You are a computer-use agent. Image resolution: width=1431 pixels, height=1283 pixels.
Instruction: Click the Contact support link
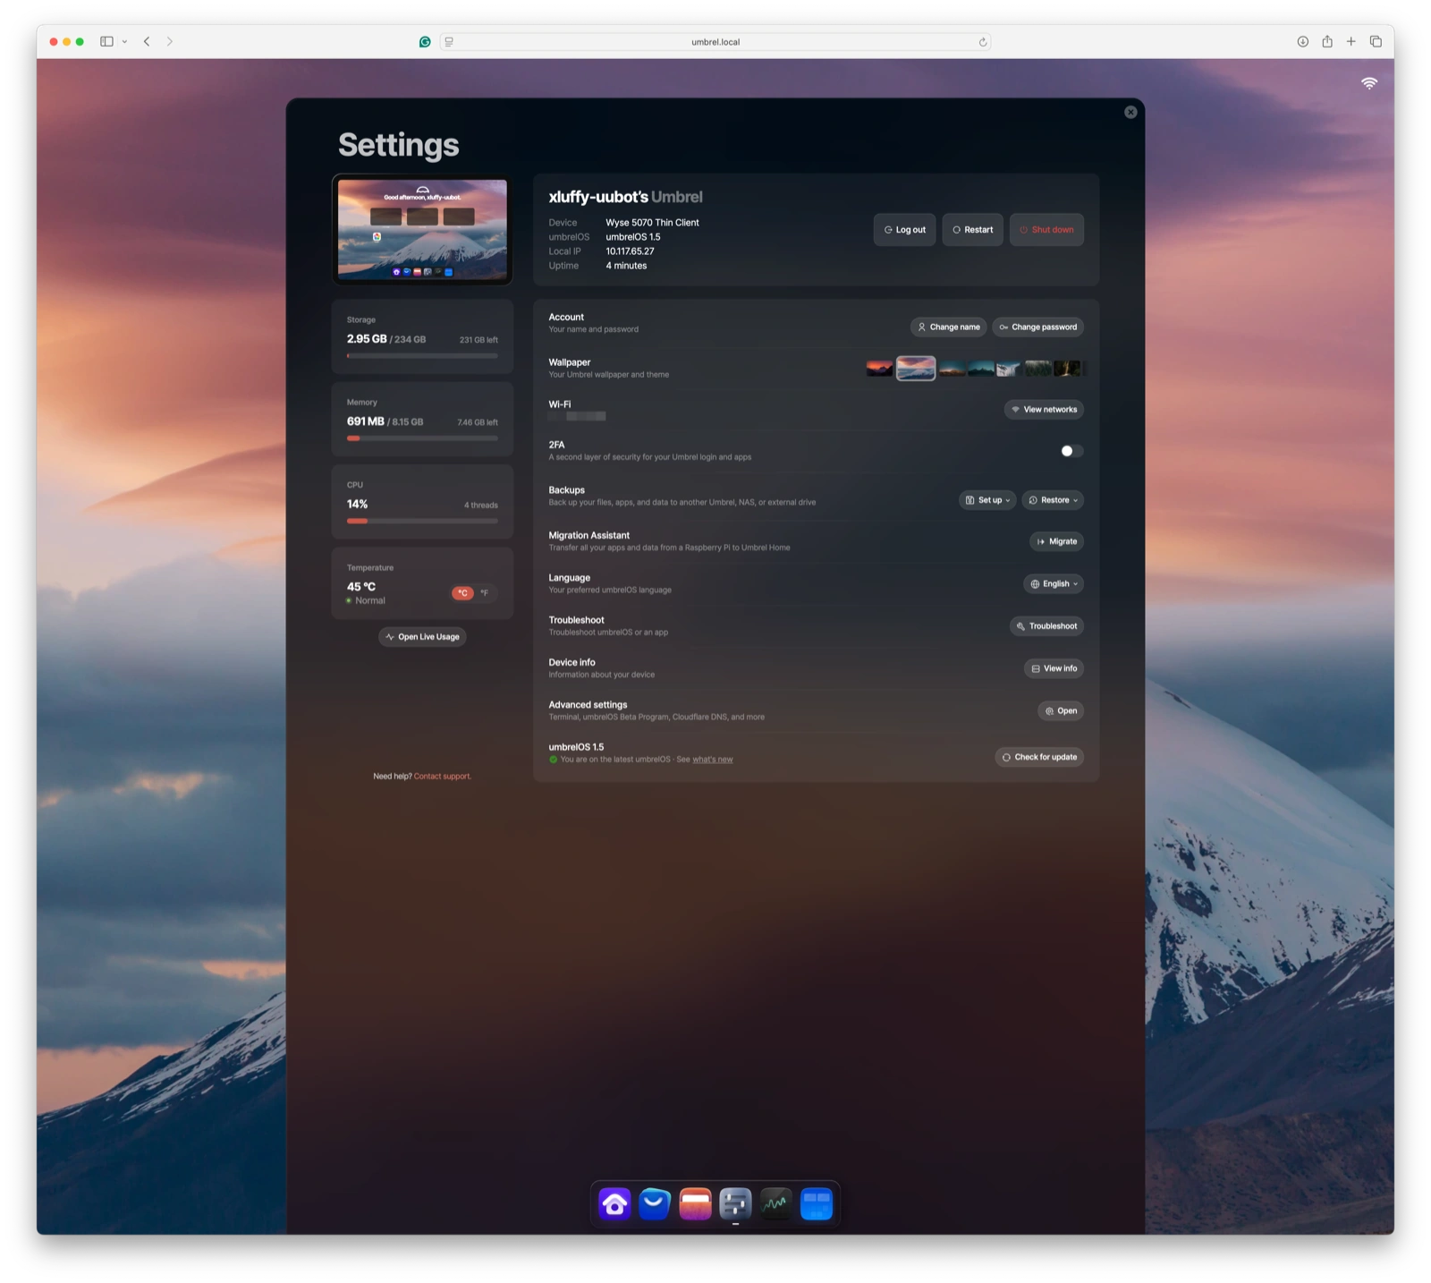442,777
